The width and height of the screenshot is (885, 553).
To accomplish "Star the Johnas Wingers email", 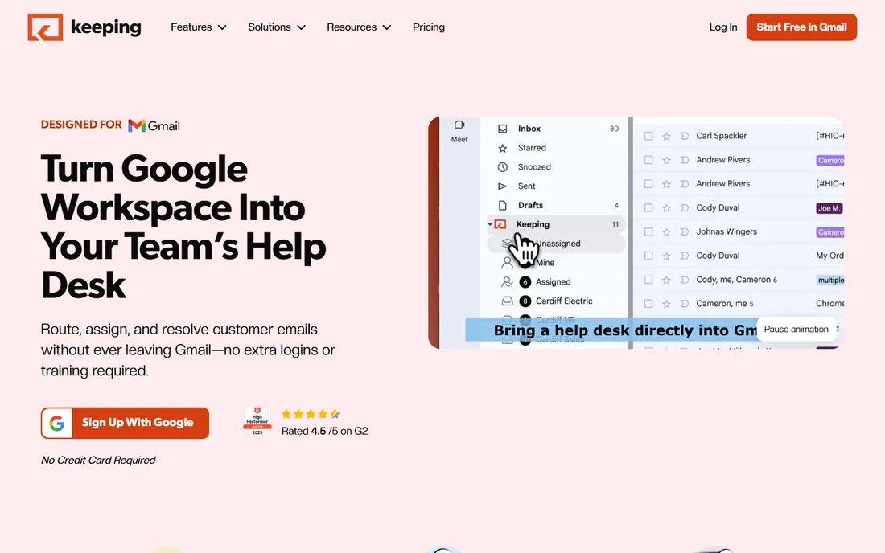I will click(667, 231).
